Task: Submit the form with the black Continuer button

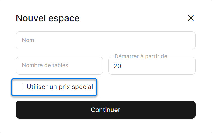Action: [105, 110]
